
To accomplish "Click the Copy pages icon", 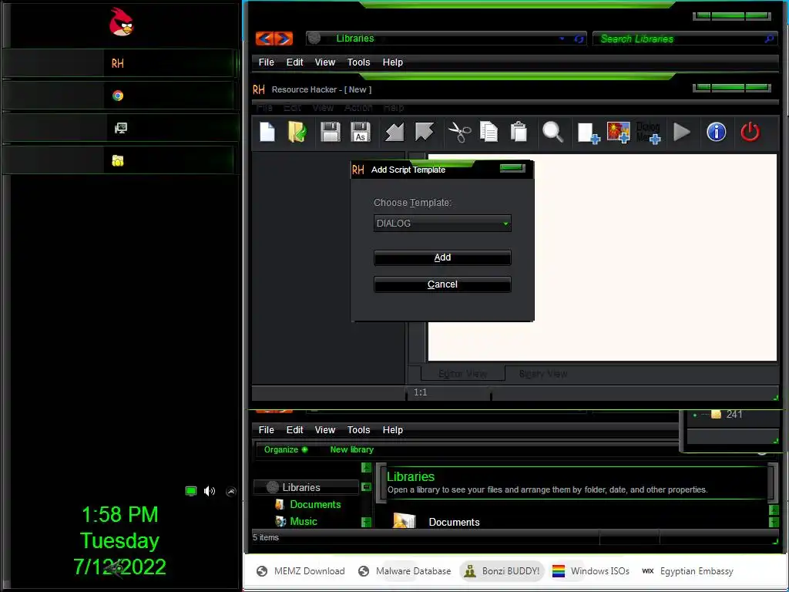I will click(x=489, y=133).
